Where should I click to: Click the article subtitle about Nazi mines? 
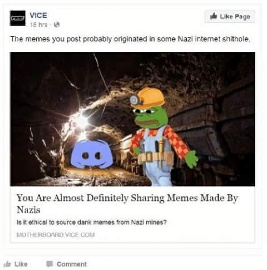pyautogui.click(x=91, y=223)
